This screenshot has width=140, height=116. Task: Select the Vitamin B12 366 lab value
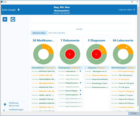[123, 99]
